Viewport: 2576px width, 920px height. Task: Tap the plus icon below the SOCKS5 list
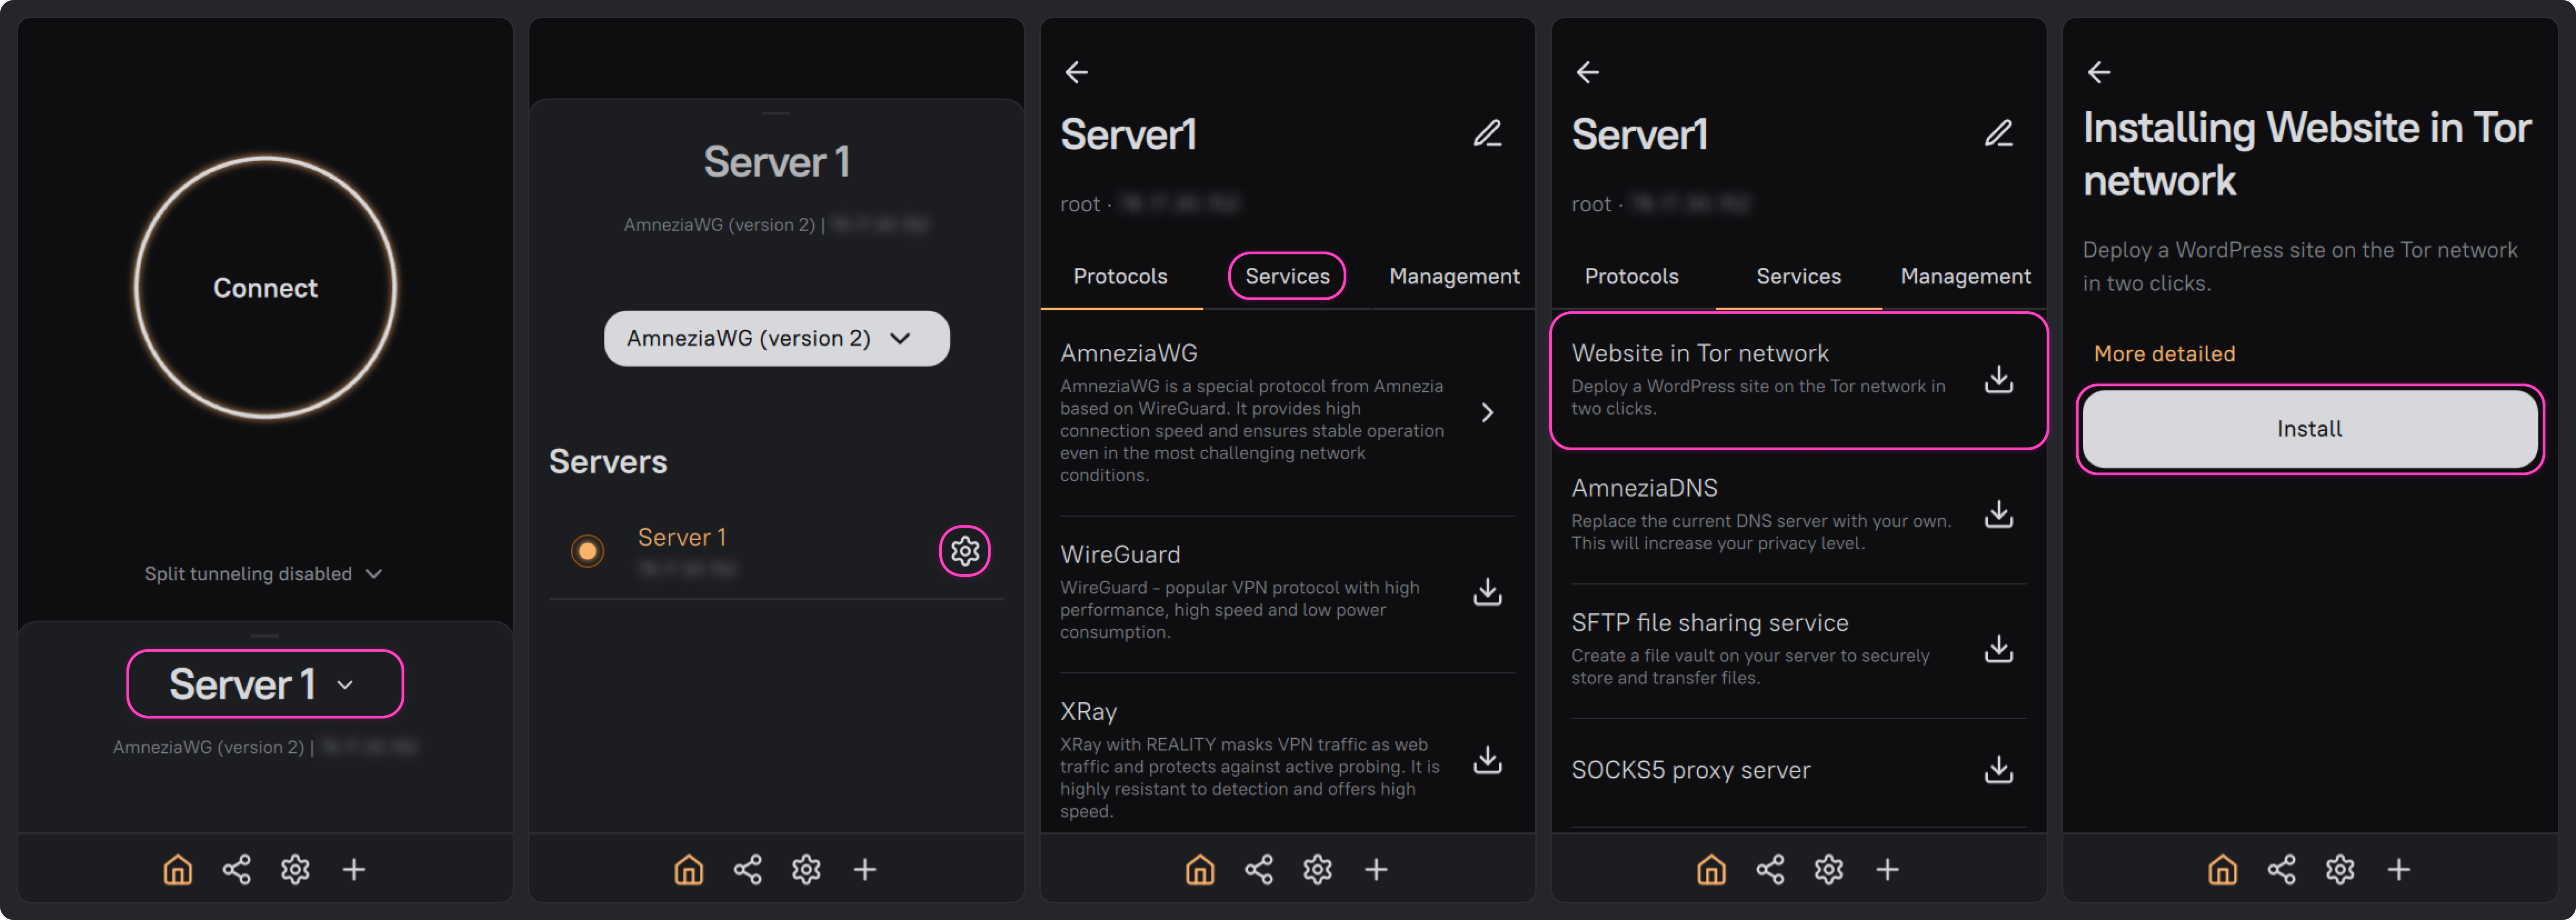pyautogui.click(x=1887, y=869)
